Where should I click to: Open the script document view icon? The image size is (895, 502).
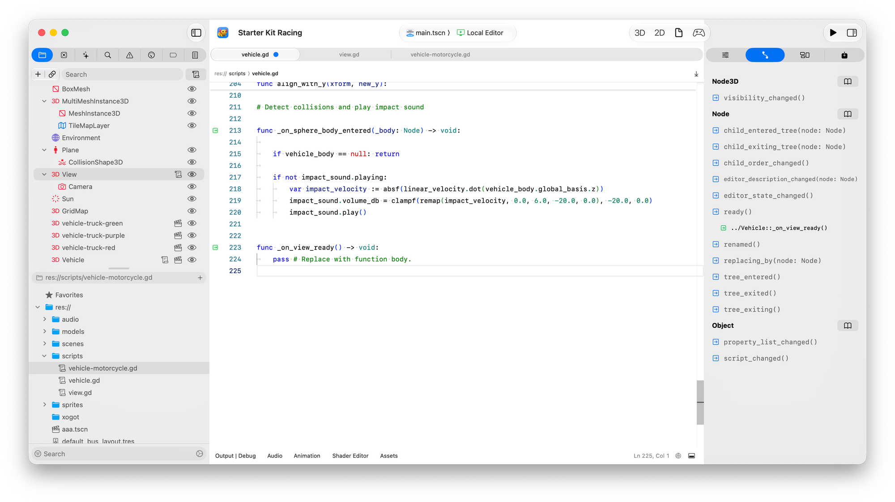point(679,33)
